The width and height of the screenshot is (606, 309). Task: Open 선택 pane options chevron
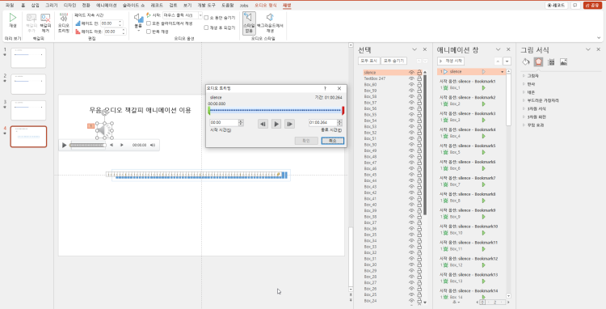coord(415,49)
